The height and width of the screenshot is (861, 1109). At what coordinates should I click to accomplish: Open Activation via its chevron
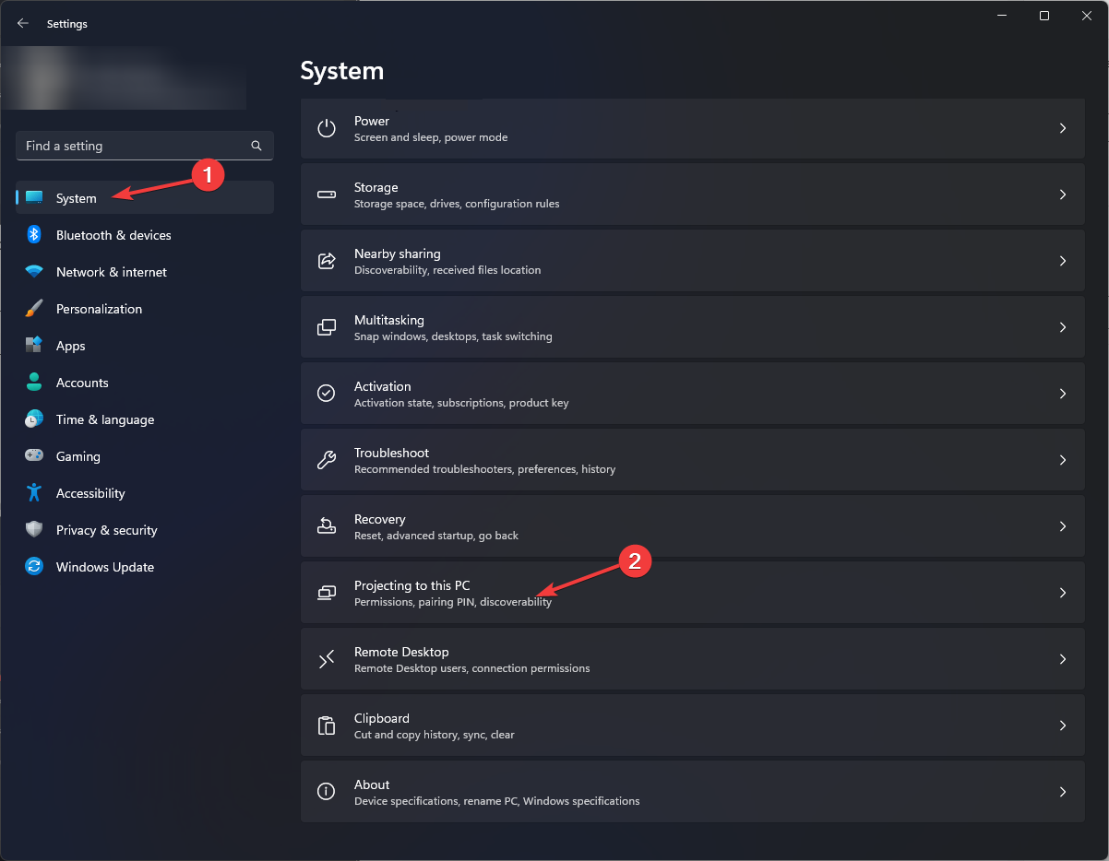[1063, 394]
